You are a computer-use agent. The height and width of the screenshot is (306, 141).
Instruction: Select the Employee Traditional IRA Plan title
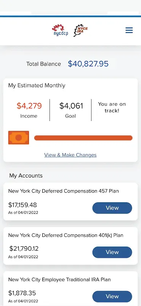(x=59, y=280)
